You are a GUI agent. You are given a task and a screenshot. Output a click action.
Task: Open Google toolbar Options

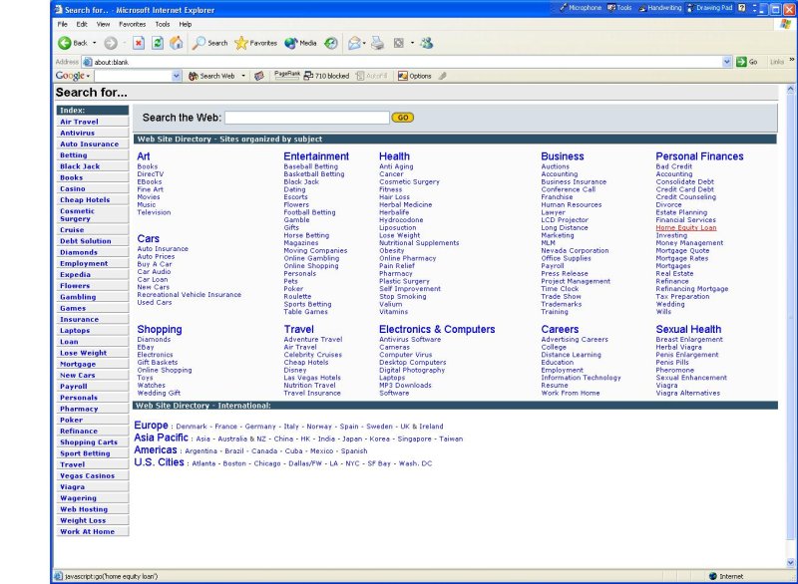point(415,76)
